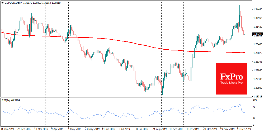Click the RSI 100 scale label
Image resolution: width=264 pixels, height=132 pixels.
(x=255, y=100)
